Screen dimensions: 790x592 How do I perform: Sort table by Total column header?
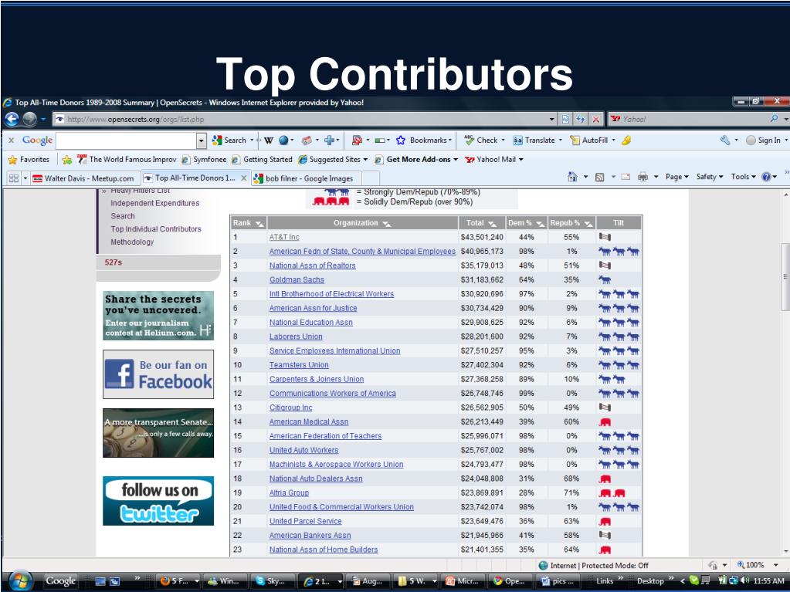click(x=481, y=223)
